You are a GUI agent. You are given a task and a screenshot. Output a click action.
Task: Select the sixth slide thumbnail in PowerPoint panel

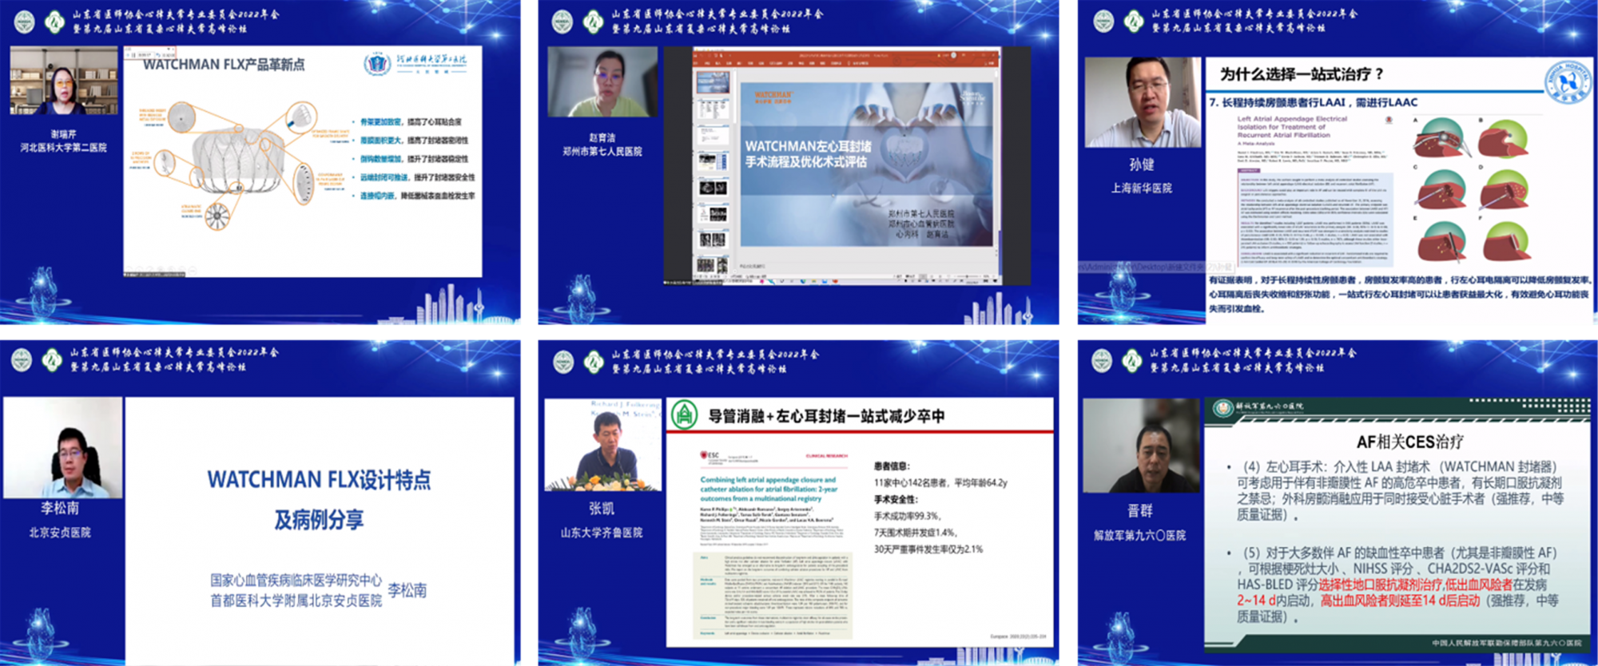coord(713,213)
